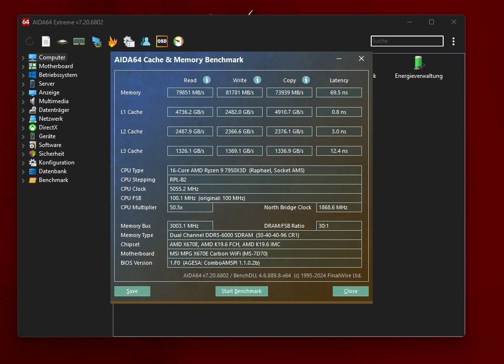Image resolution: width=504 pixels, height=364 pixels.
Task: Expand the Computer tree node
Action: (23, 58)
